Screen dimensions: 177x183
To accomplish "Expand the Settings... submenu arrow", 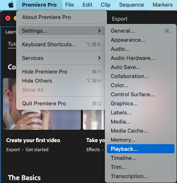I will pos(99,31).
